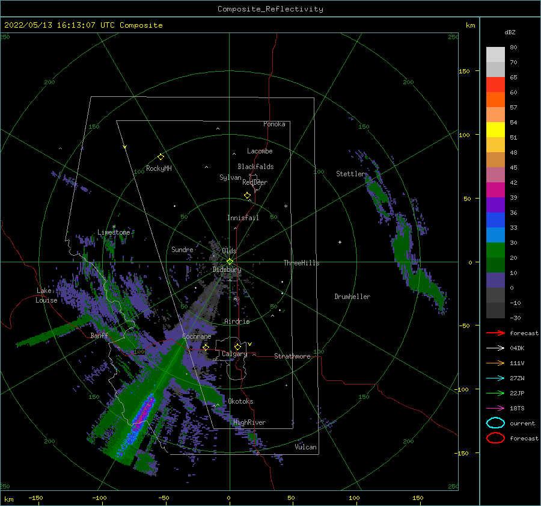
Task: Click the Stettler label
Action: [x=350, y=174]
